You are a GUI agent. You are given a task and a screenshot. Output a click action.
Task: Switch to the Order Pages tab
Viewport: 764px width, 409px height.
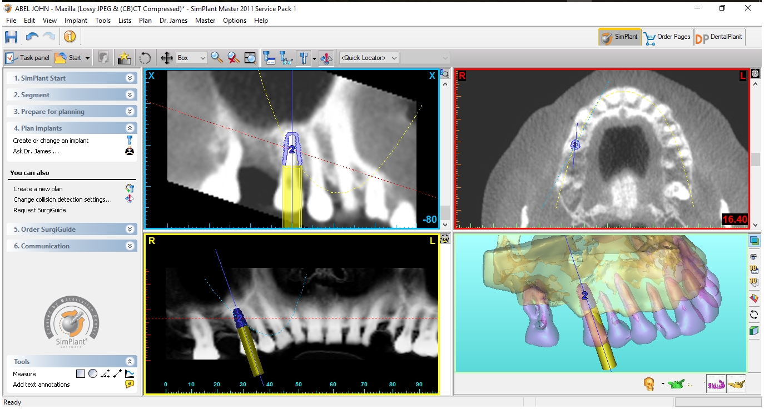click(x=667, y=37)
